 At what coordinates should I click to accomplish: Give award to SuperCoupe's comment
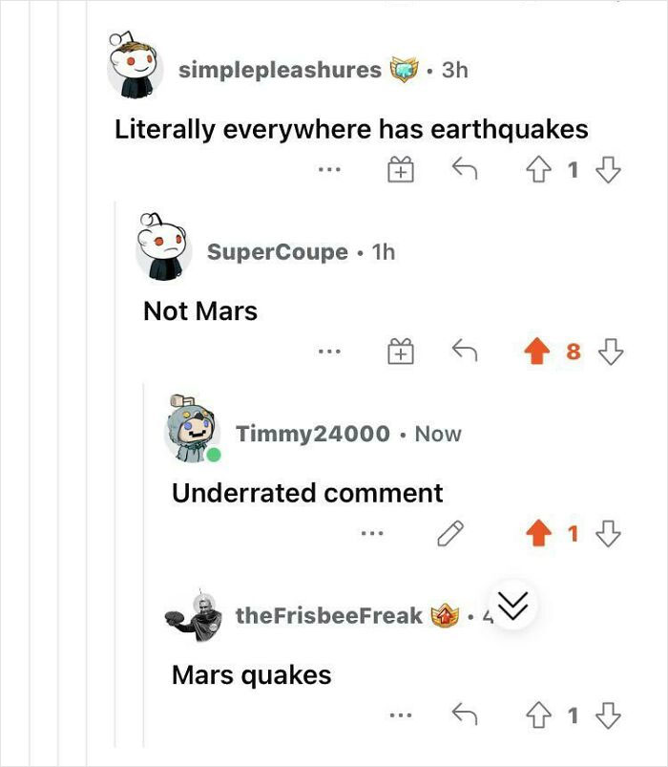400,353
